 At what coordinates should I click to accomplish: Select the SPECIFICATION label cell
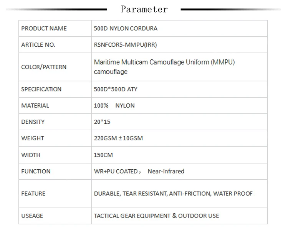click(x=55, y=89)
